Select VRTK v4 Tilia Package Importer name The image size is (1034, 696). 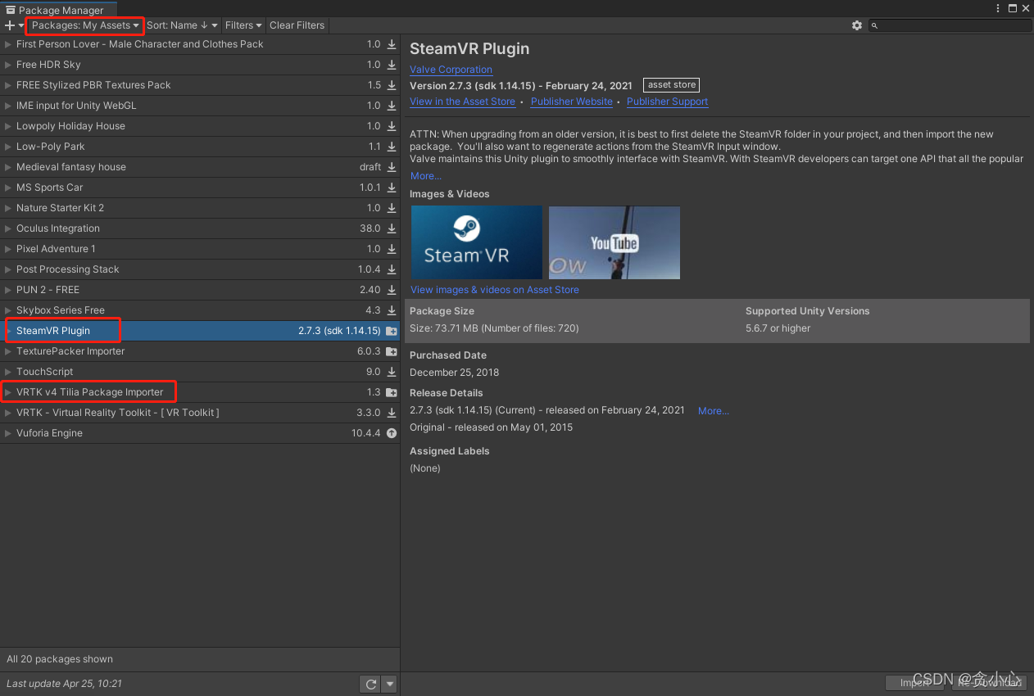90,392
